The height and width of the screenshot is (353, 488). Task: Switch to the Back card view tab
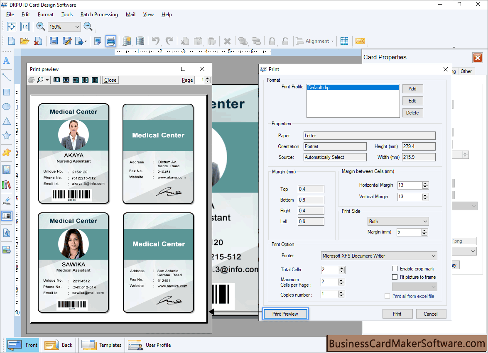click(x=58, y=345)
